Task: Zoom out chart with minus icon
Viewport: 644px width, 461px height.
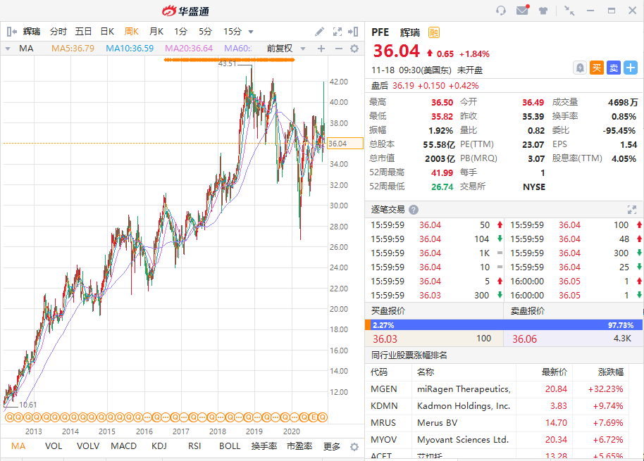Action: (x=338, y=49)
